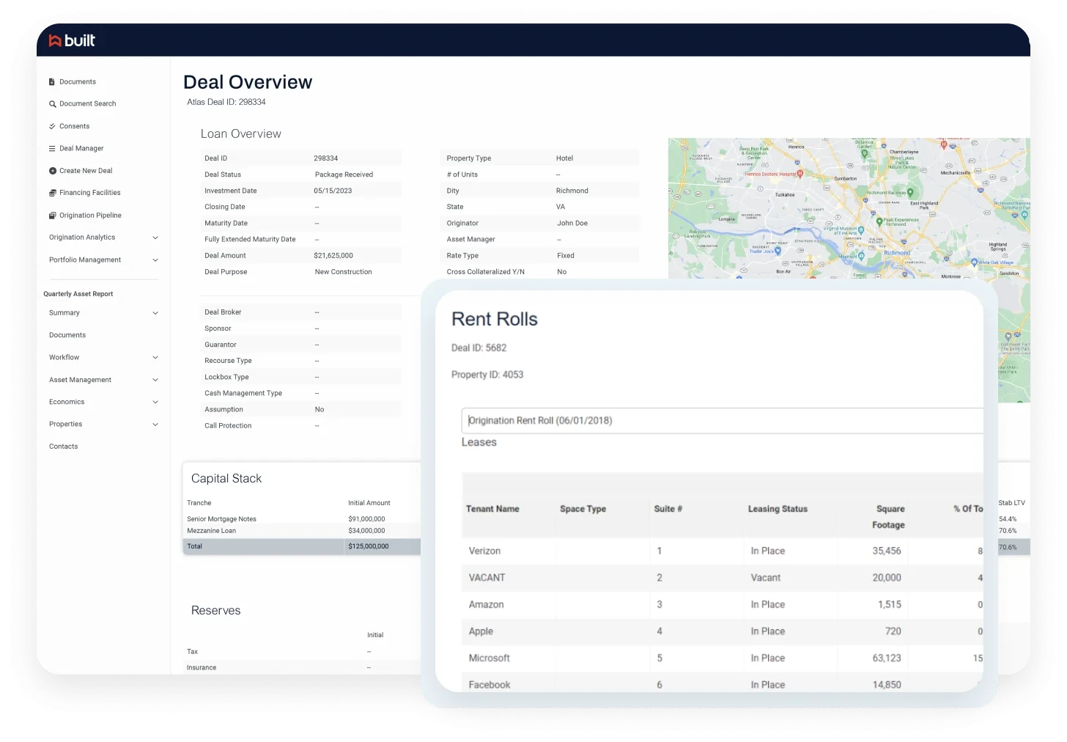Viewport: 1067px width, 742px height.
Task: Click the Atlas Deal ID: 298334 text
Action: coord(226,102)
